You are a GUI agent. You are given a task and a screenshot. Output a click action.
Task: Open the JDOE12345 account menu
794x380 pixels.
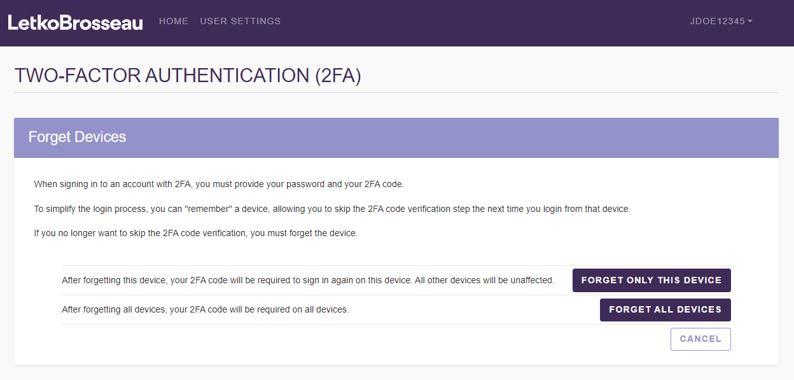[717, 21]
